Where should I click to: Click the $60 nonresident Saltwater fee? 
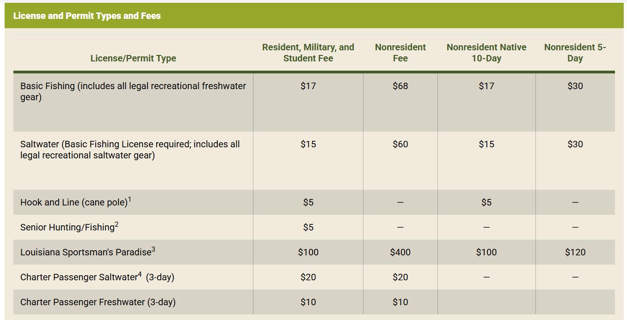point(400,144)
